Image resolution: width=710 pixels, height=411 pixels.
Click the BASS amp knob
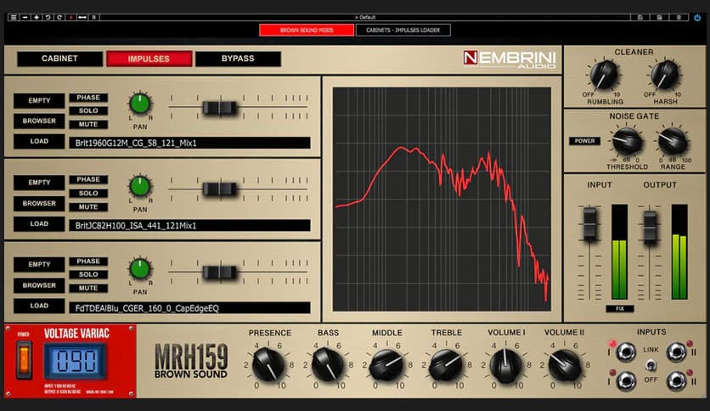point(328,365)
